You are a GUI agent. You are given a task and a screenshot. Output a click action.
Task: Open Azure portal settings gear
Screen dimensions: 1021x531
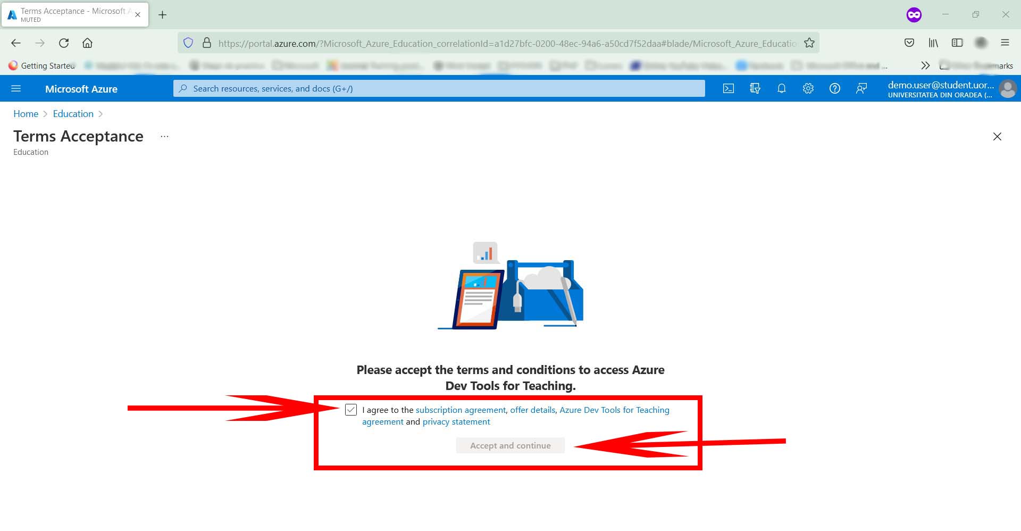[x=808, y=88]
